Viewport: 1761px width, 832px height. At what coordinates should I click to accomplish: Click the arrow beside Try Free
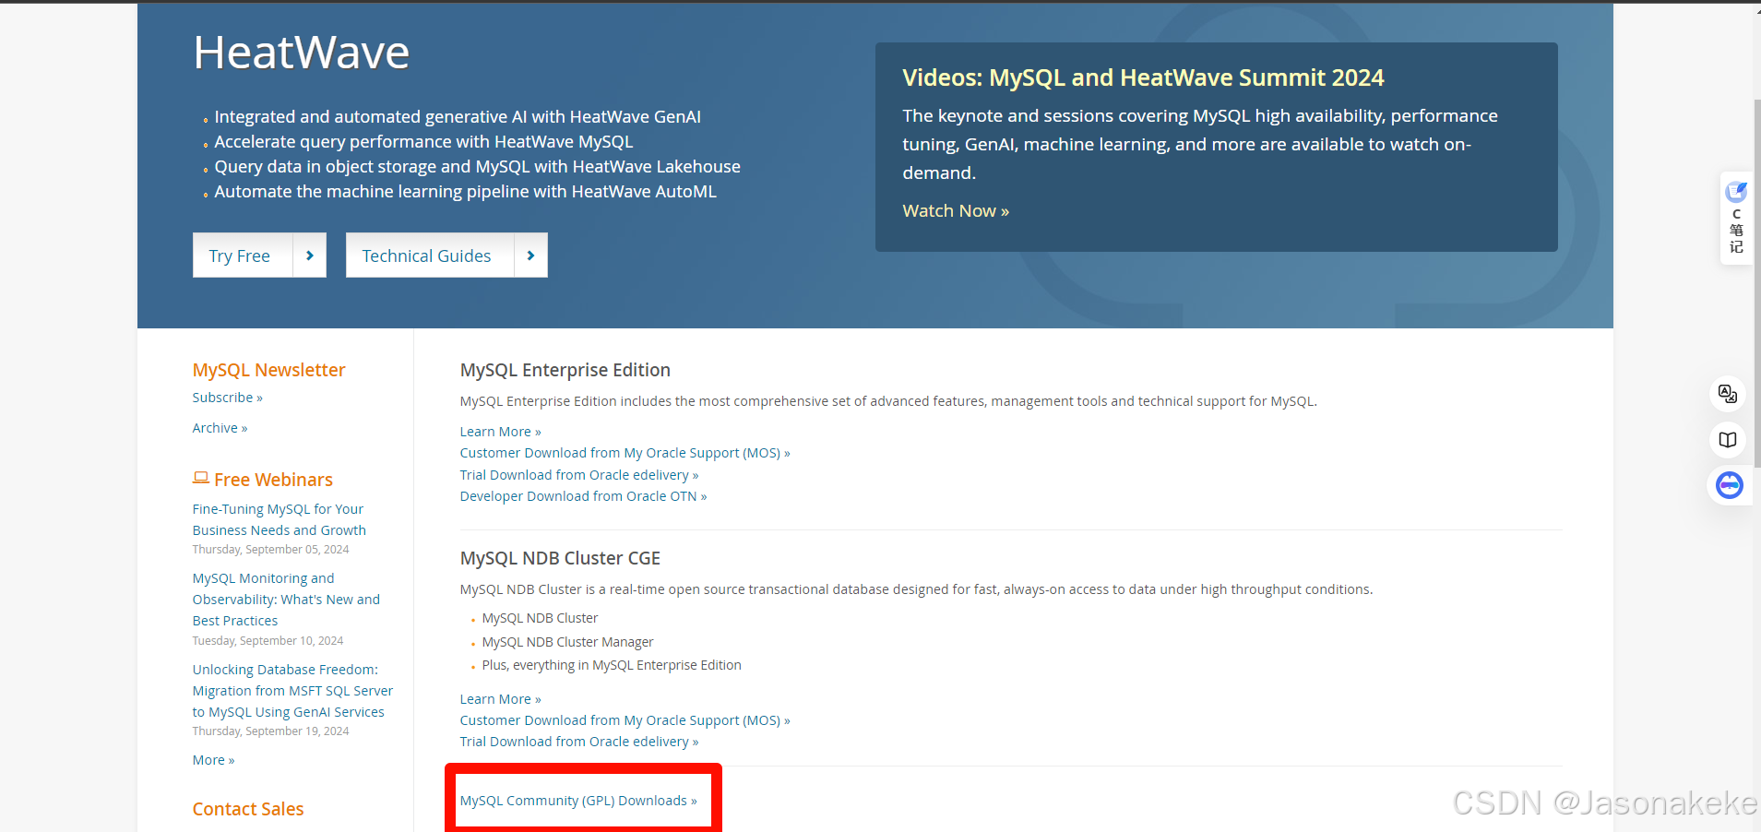310,256
